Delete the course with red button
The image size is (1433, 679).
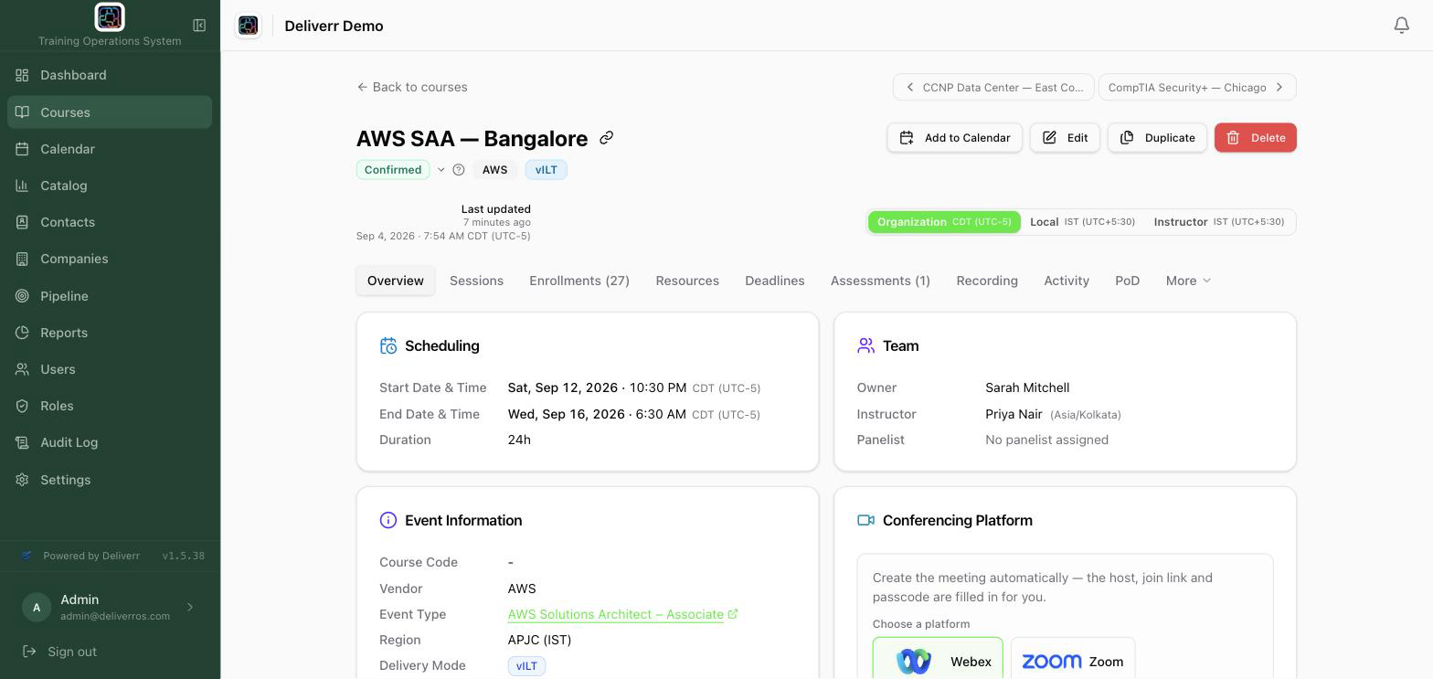1256,138
